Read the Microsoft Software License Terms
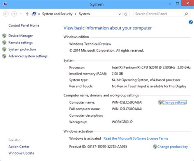This screenshot has height=161, width=194. [136, 138]
